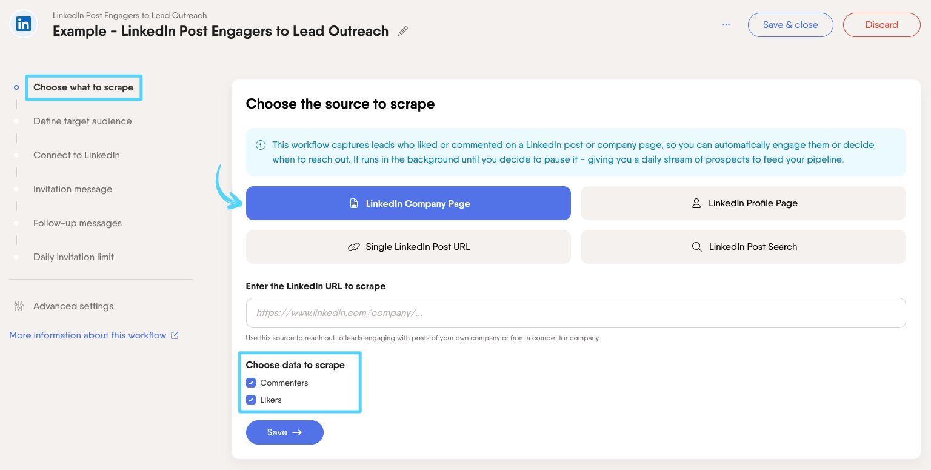
Task: Click the info icon in the blue notice
Action: point(261,145)
